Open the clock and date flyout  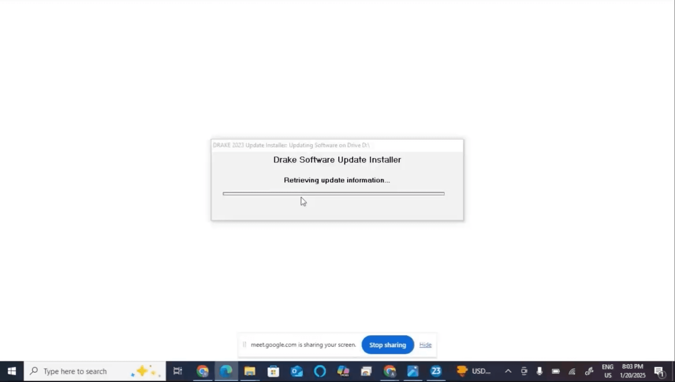[x=632, y=371]
